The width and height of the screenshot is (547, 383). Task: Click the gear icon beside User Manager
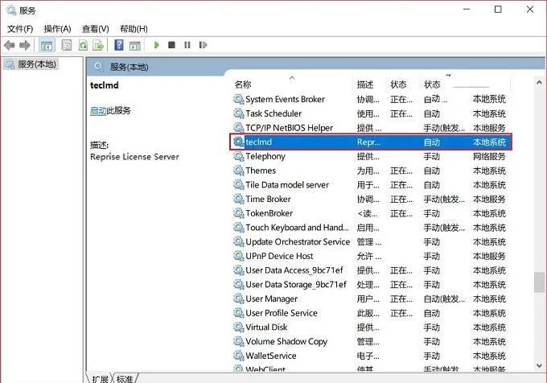239,299
